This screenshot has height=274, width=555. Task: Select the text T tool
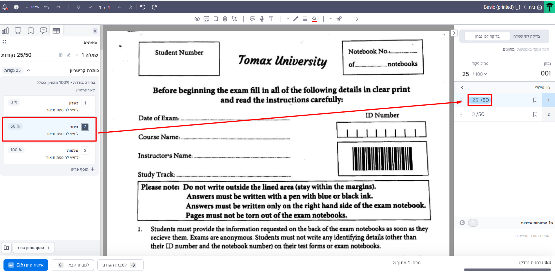(271, 19)
